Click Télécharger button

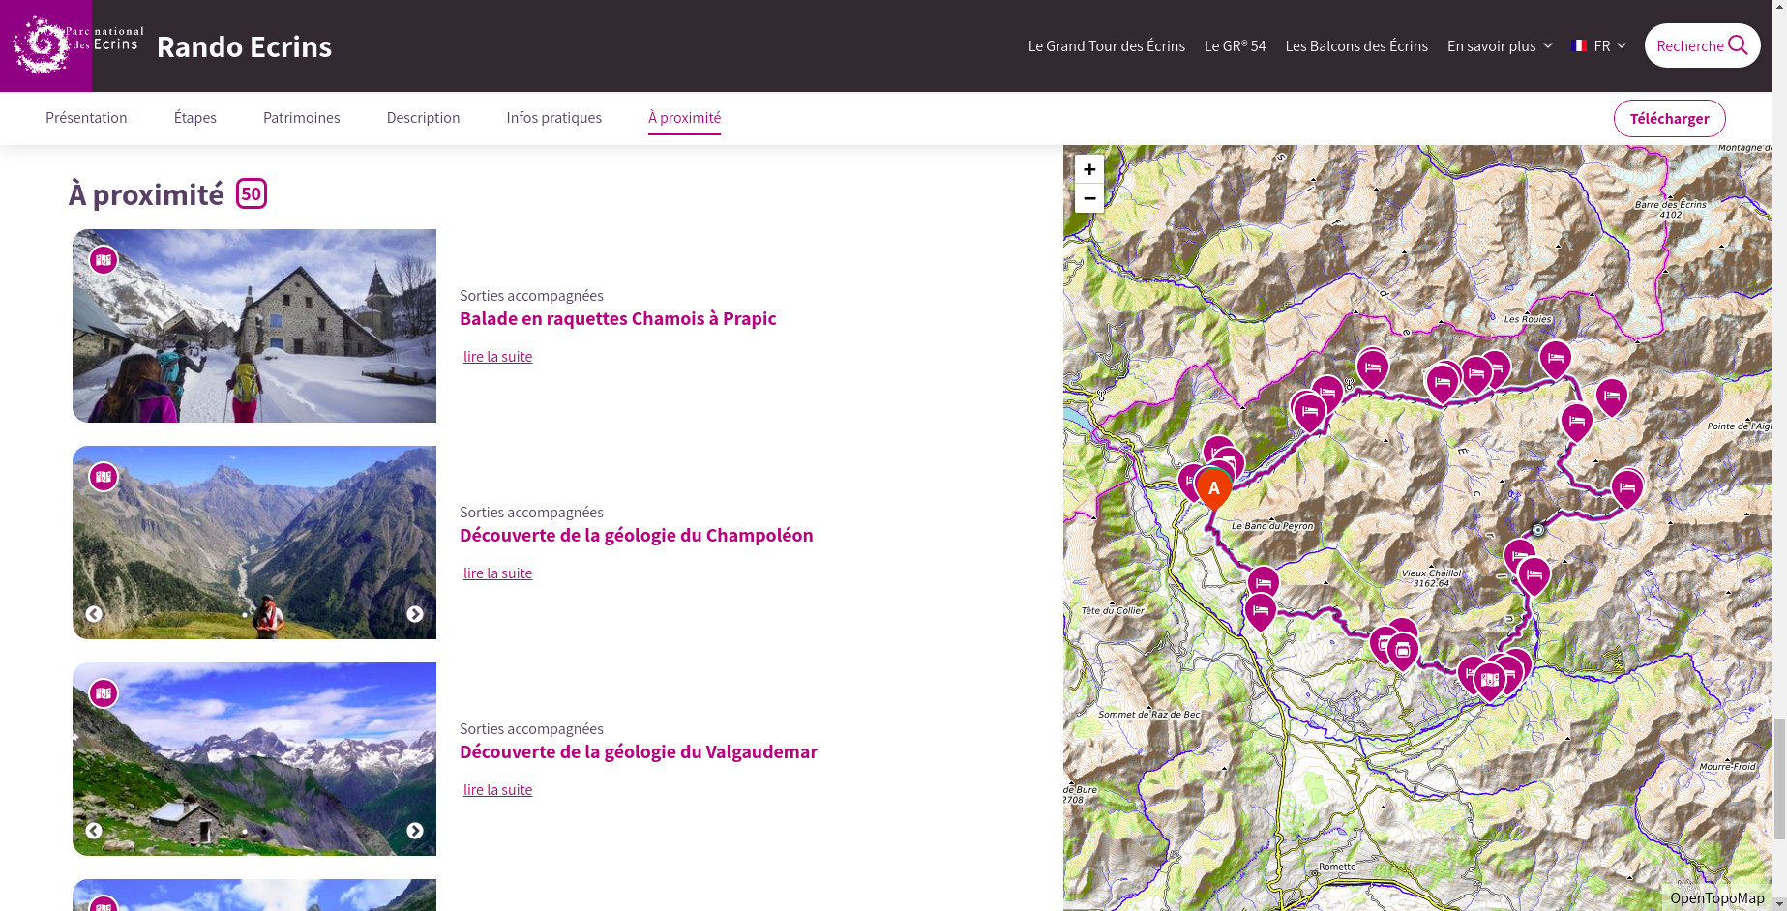pos(1669,118)
